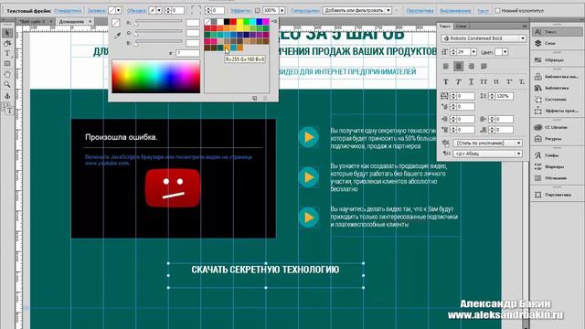The width and height of the screenshot is (585, 329).
Task: Pick a color from spectrum field
Action: tap(156, 77)
